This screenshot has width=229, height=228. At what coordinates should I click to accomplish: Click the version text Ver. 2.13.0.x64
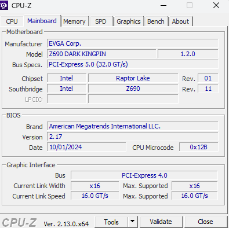[66, 224]
